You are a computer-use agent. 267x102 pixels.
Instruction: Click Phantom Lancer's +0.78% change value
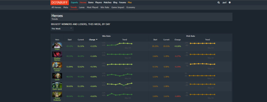coord(94,67)
